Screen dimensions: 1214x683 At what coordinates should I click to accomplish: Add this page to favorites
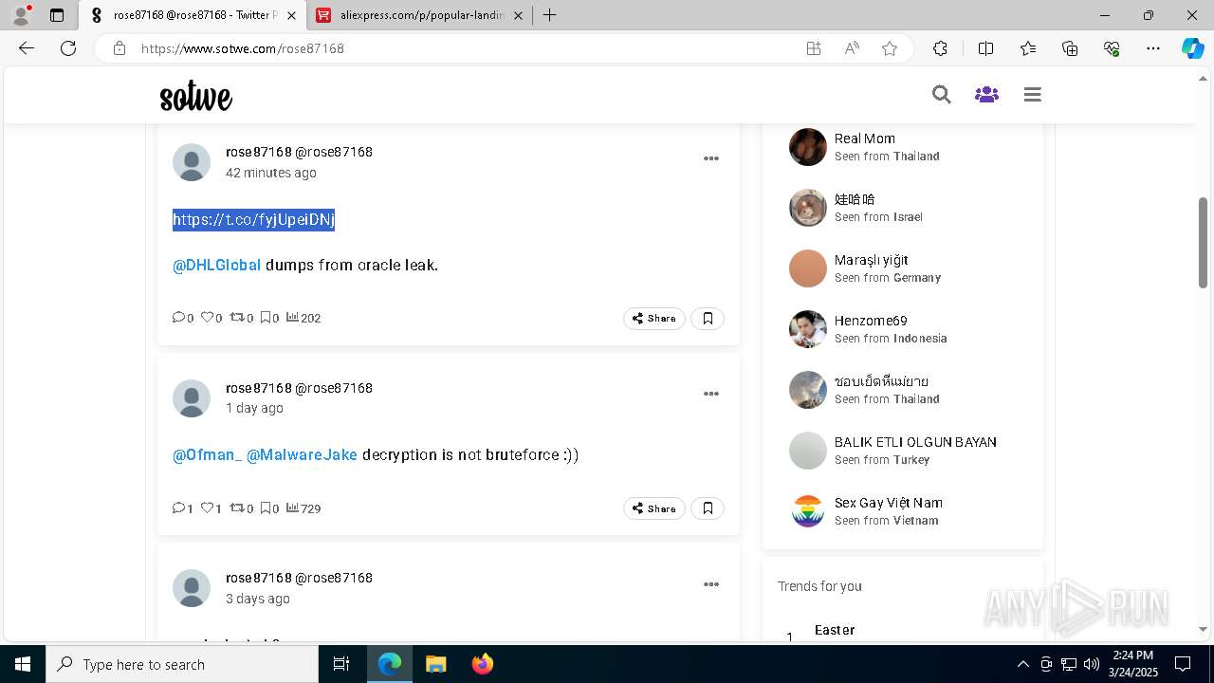tap(890, 48)
